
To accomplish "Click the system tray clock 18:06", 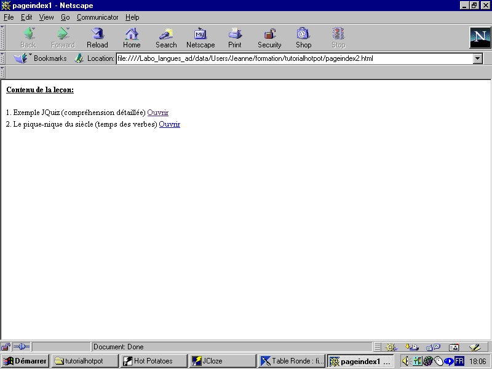I will [478, 362].
